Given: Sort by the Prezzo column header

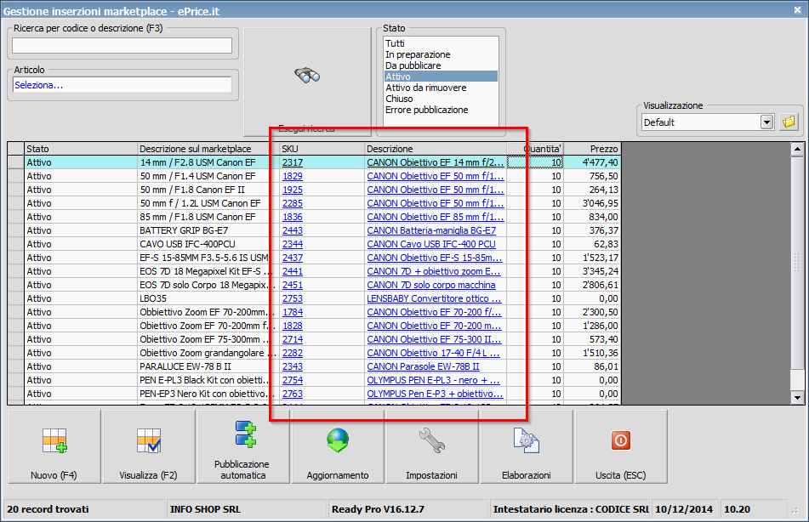Looking at the screenshot, I should (x=592, y=149).
